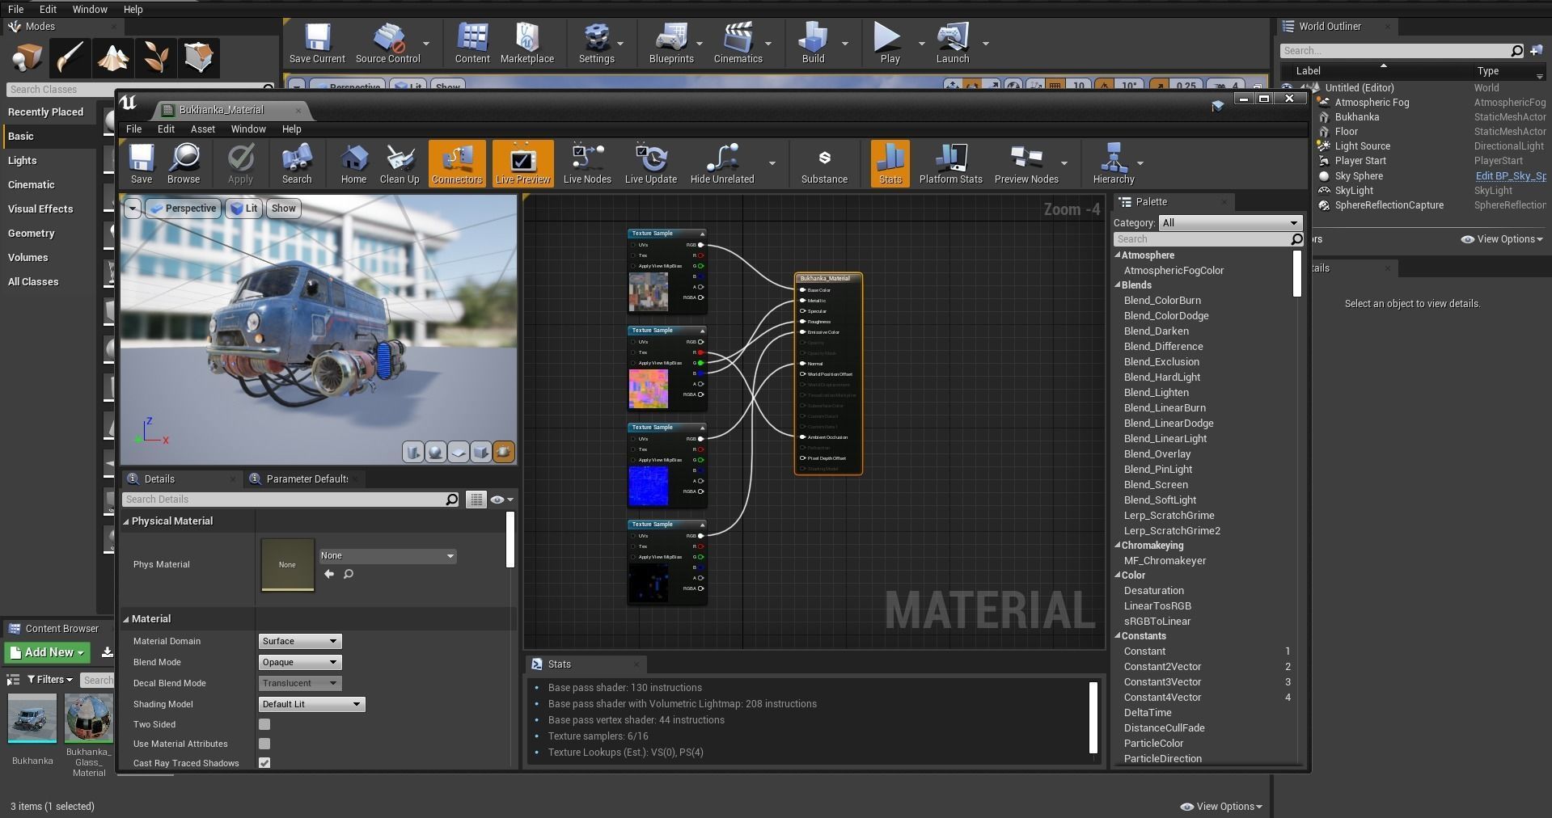The height and width of the screenshot is (818, 1552).
Task: Check Use Material Attributes option
Action: pyautogui.click(x=264, y=744)
